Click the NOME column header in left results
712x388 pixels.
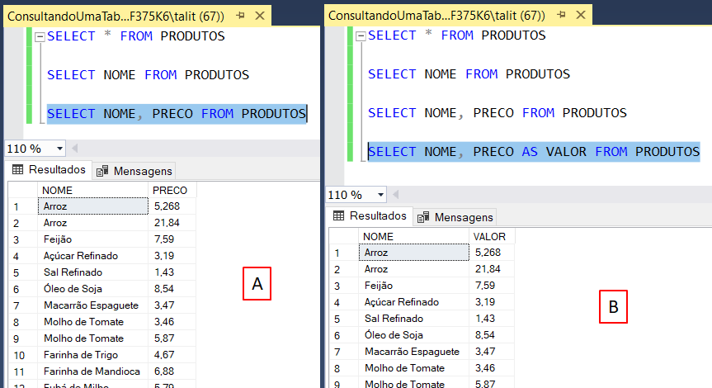coord(92,191)
